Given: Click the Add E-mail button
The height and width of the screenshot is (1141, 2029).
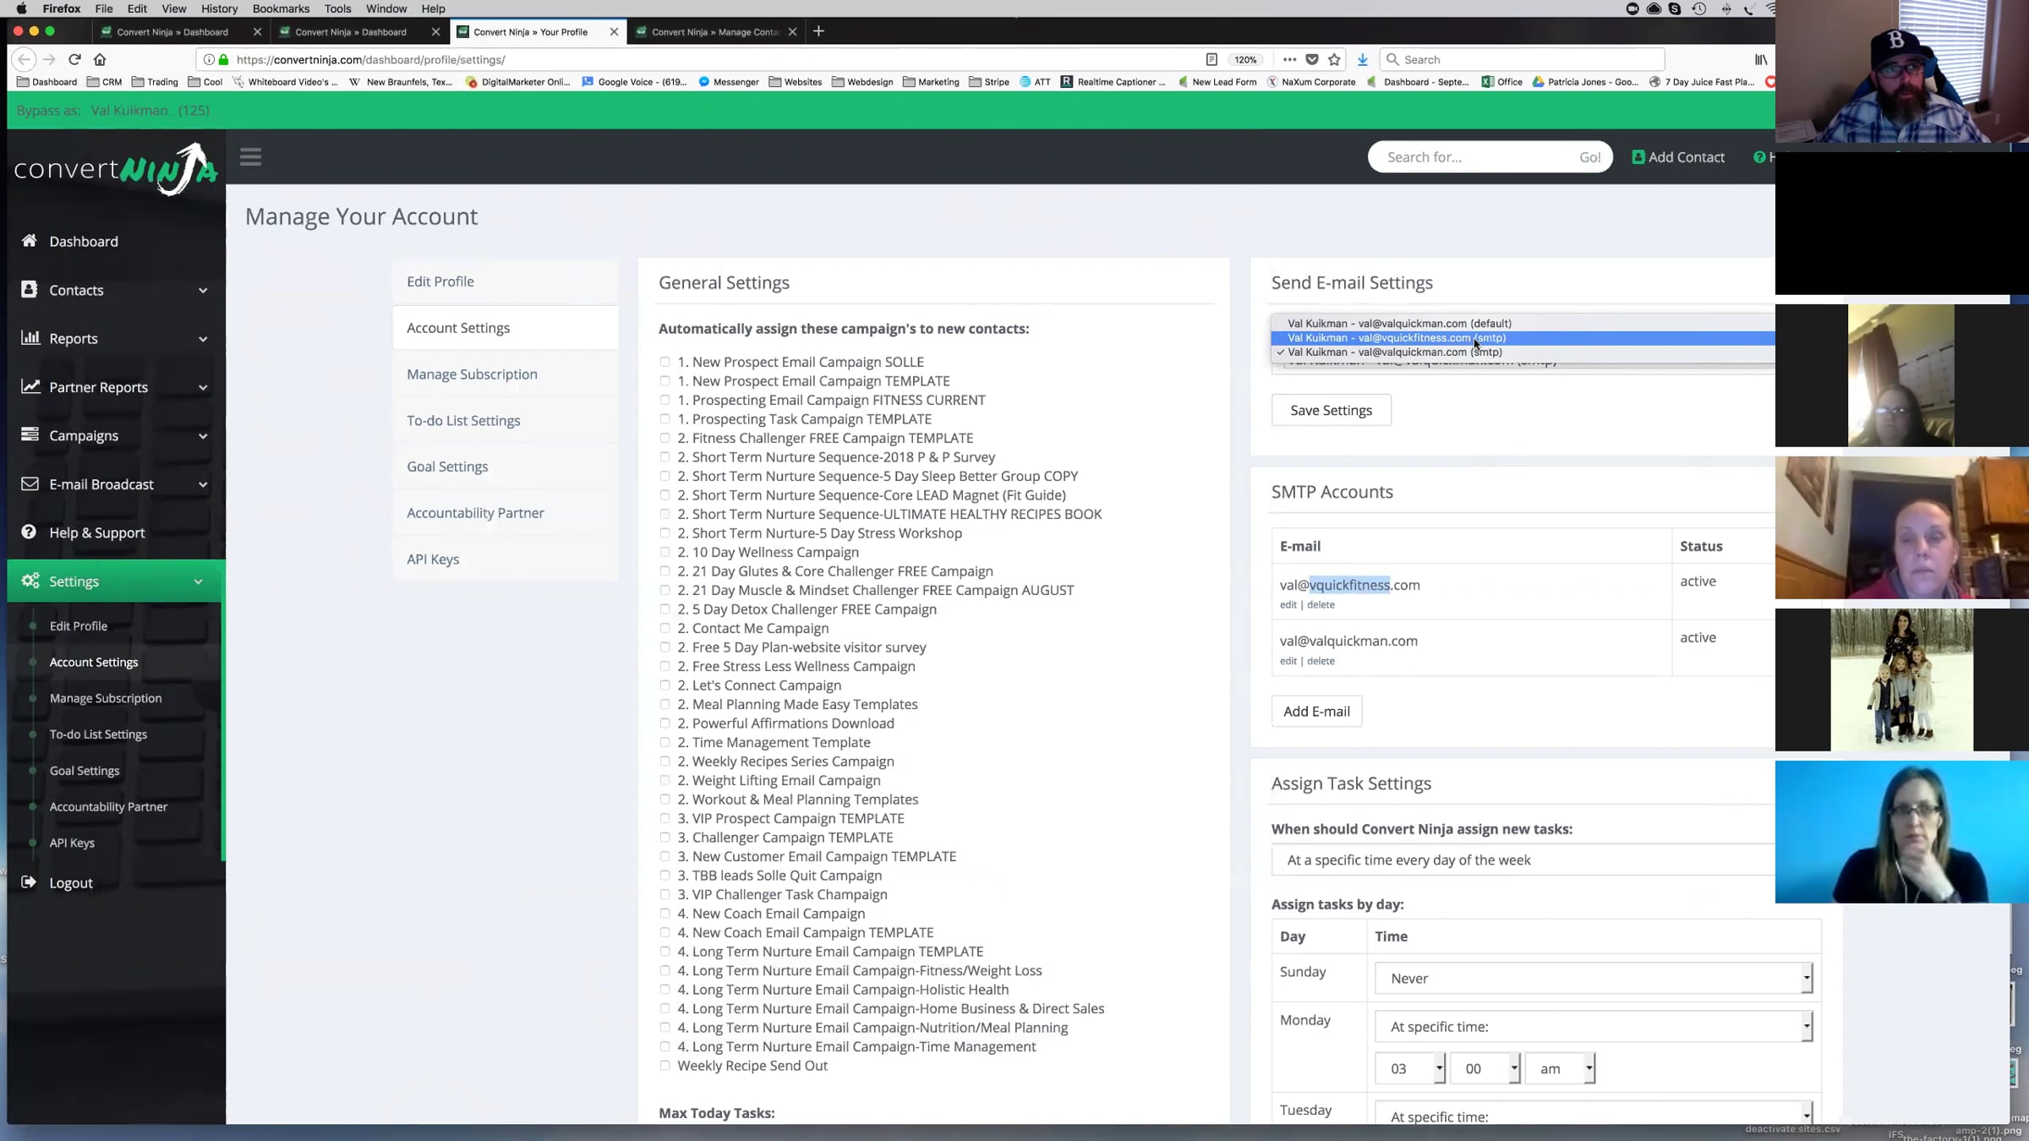Looking at the screenshot, I should [x=1316, y=712].
